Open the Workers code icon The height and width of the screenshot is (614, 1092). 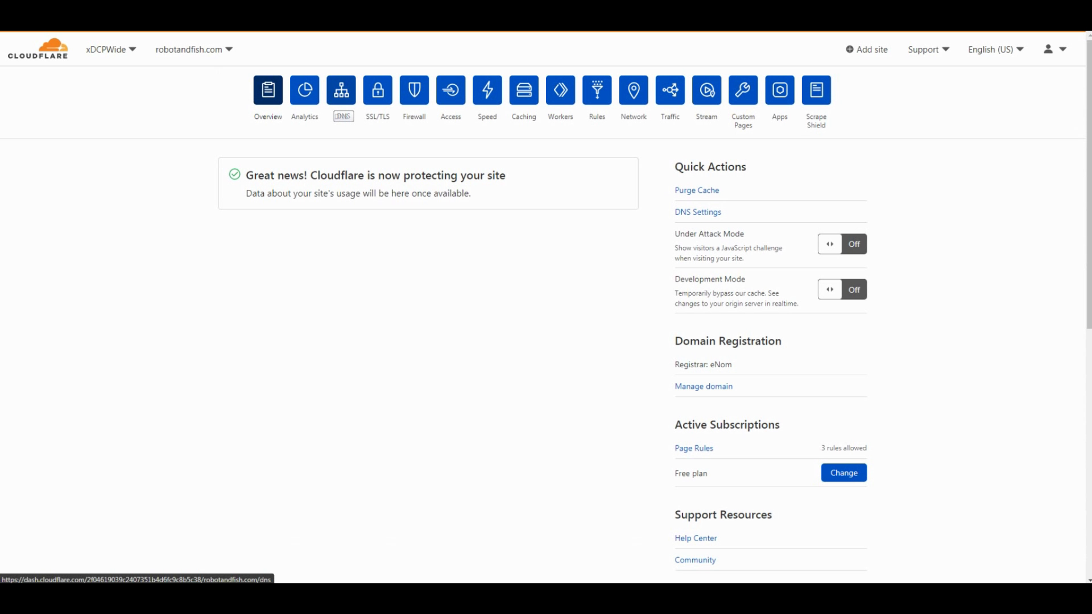[x=560, y=90]
